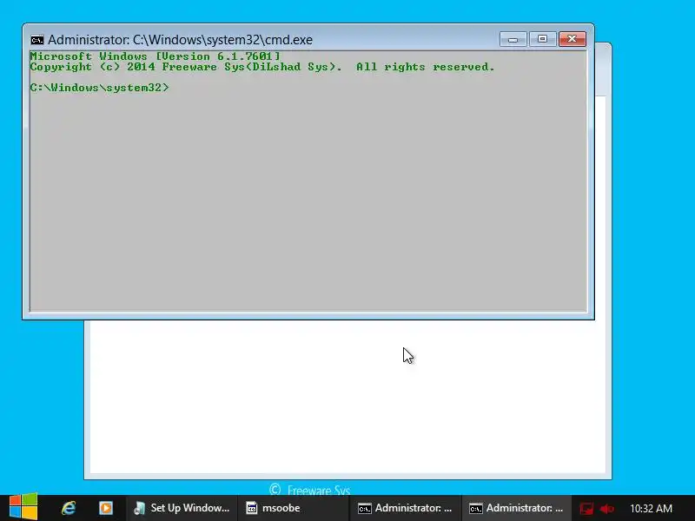Open the cmd.exe title bar system icon
Viewport: 695px width, 521px height.
click(x=37, y=40)
